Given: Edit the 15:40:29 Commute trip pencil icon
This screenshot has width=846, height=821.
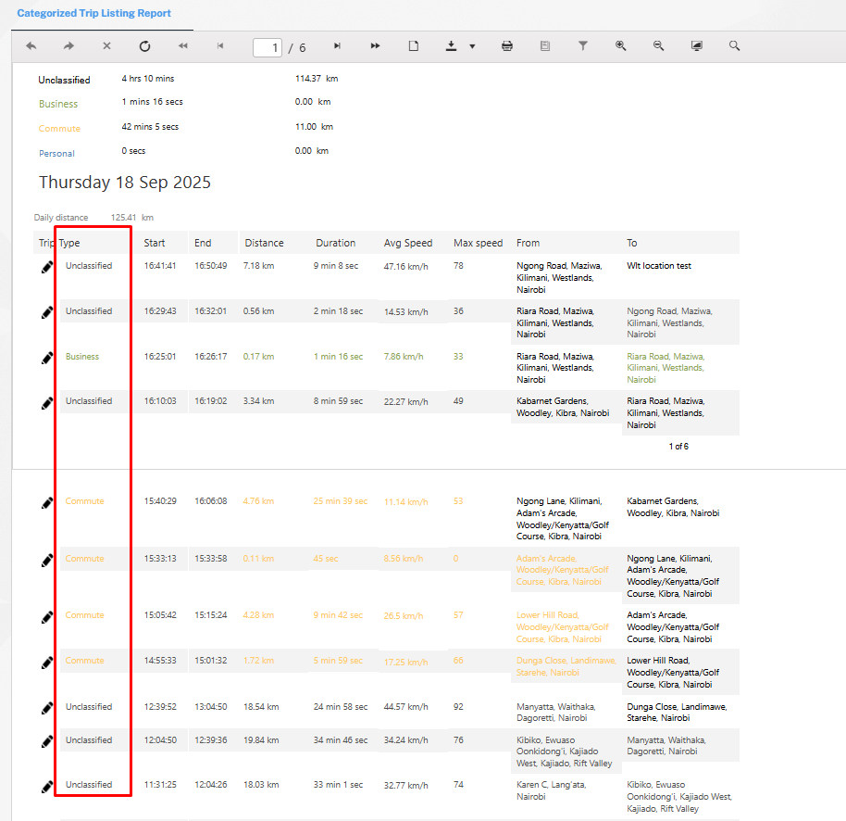Looking at the screenshot, I should point(47,502).
